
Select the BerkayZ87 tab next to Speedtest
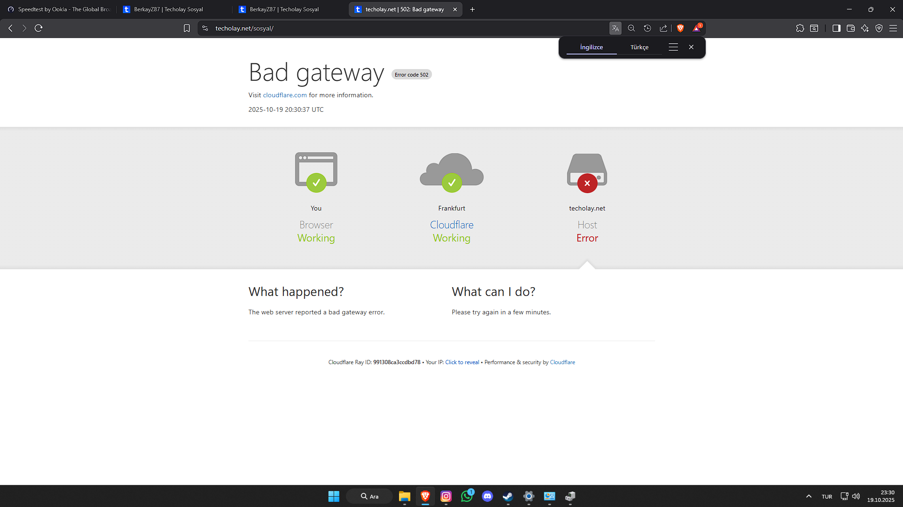[x=174, y=9]
